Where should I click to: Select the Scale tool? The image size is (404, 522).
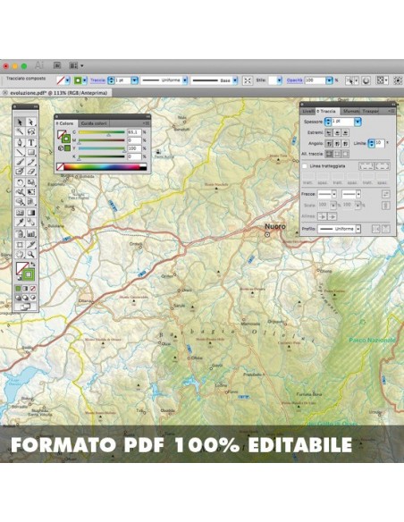click(31, 182)
